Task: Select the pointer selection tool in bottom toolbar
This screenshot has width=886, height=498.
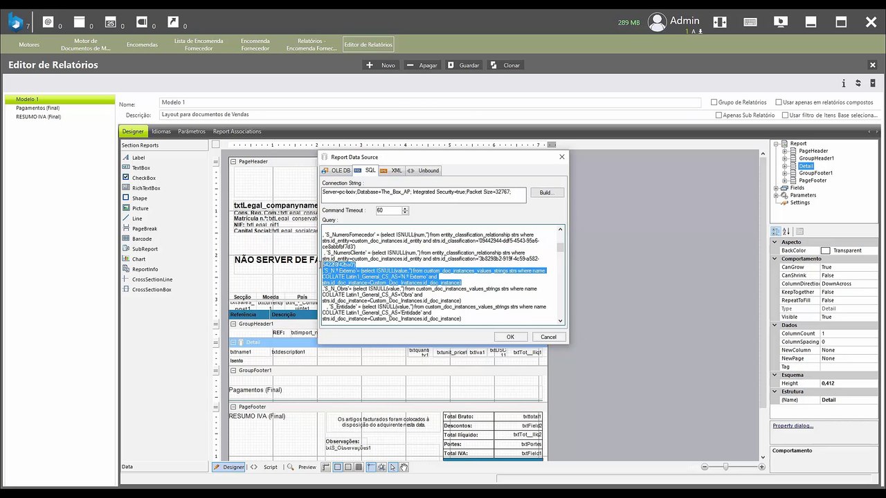Action: (x=392, y=467)
